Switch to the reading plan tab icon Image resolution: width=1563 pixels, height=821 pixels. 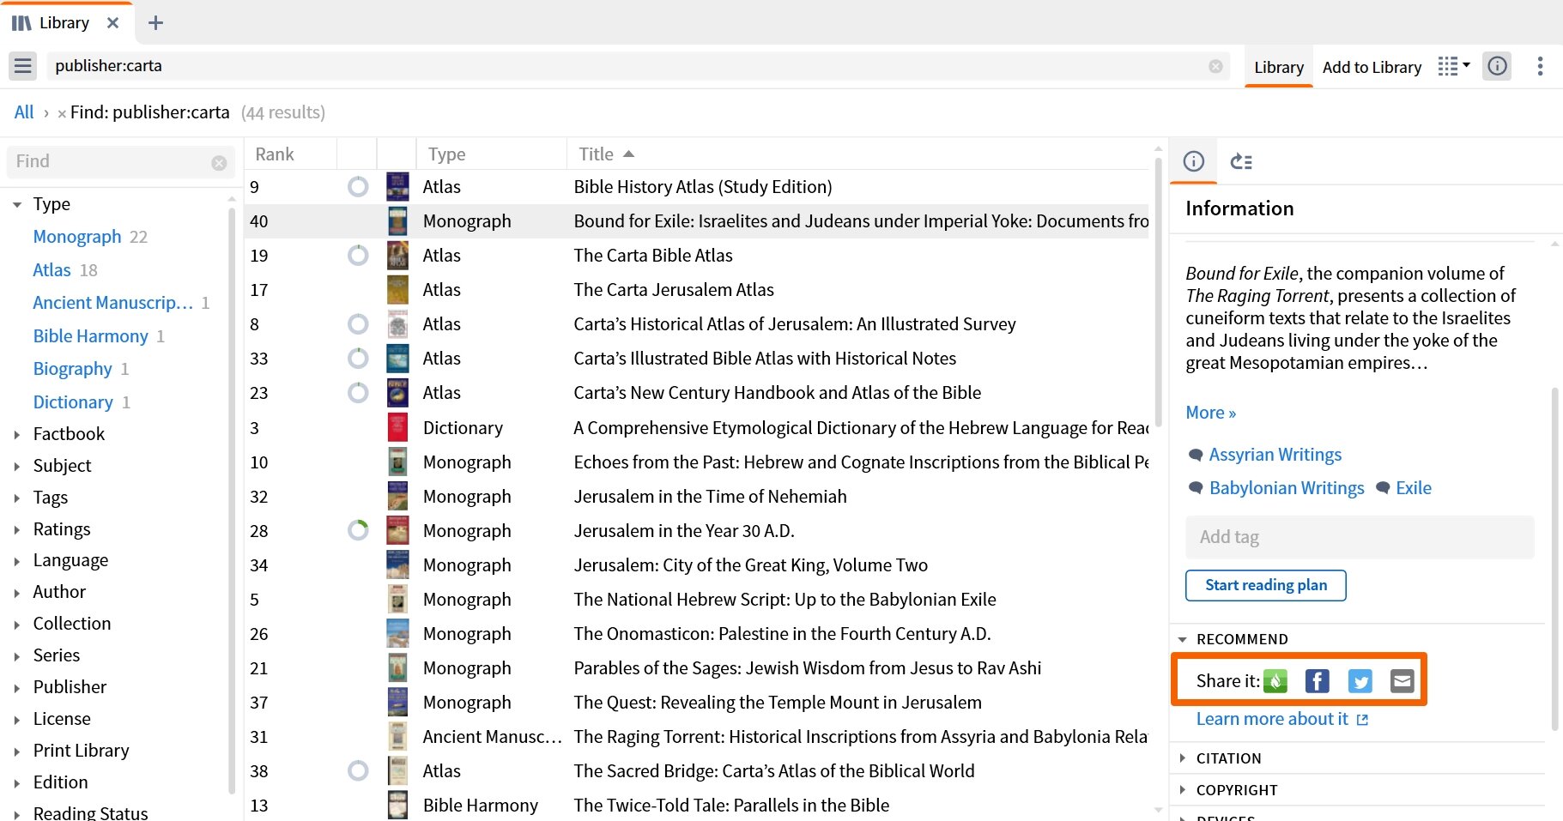(x=1241, y=161)
